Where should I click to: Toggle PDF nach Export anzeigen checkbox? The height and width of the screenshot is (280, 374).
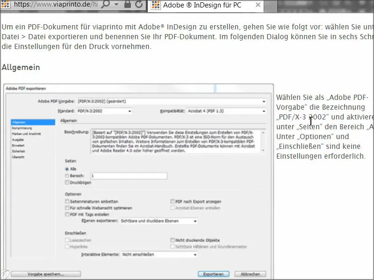[173, 202]
